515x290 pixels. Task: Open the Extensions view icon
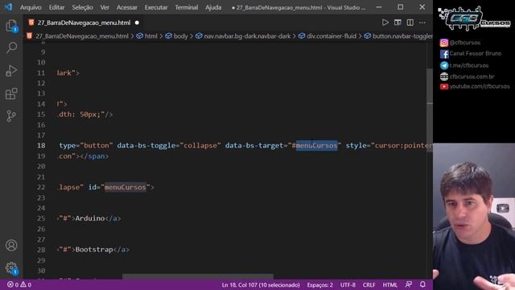tap(11, 93)
